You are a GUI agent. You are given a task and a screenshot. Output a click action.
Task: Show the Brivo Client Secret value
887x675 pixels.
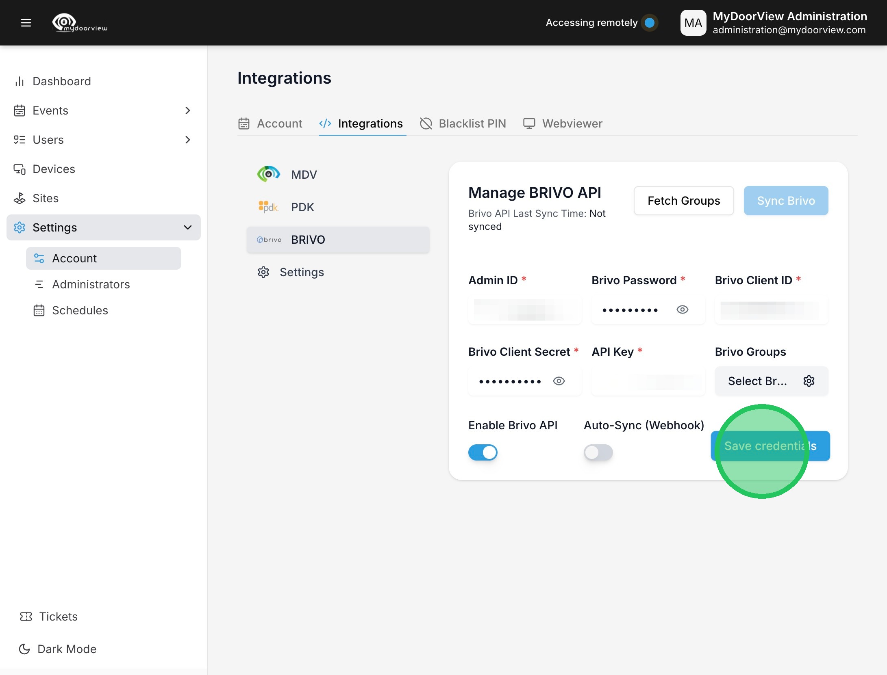click(x=559, y=381)
